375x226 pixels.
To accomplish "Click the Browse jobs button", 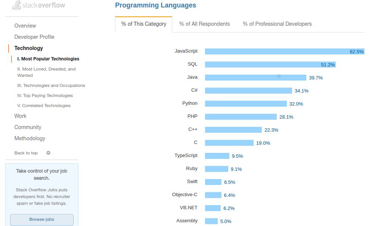I will (41, 220).
